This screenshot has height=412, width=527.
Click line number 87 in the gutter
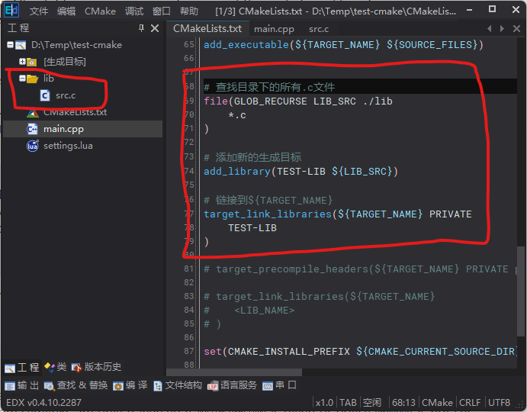click(x=189, y=351)
